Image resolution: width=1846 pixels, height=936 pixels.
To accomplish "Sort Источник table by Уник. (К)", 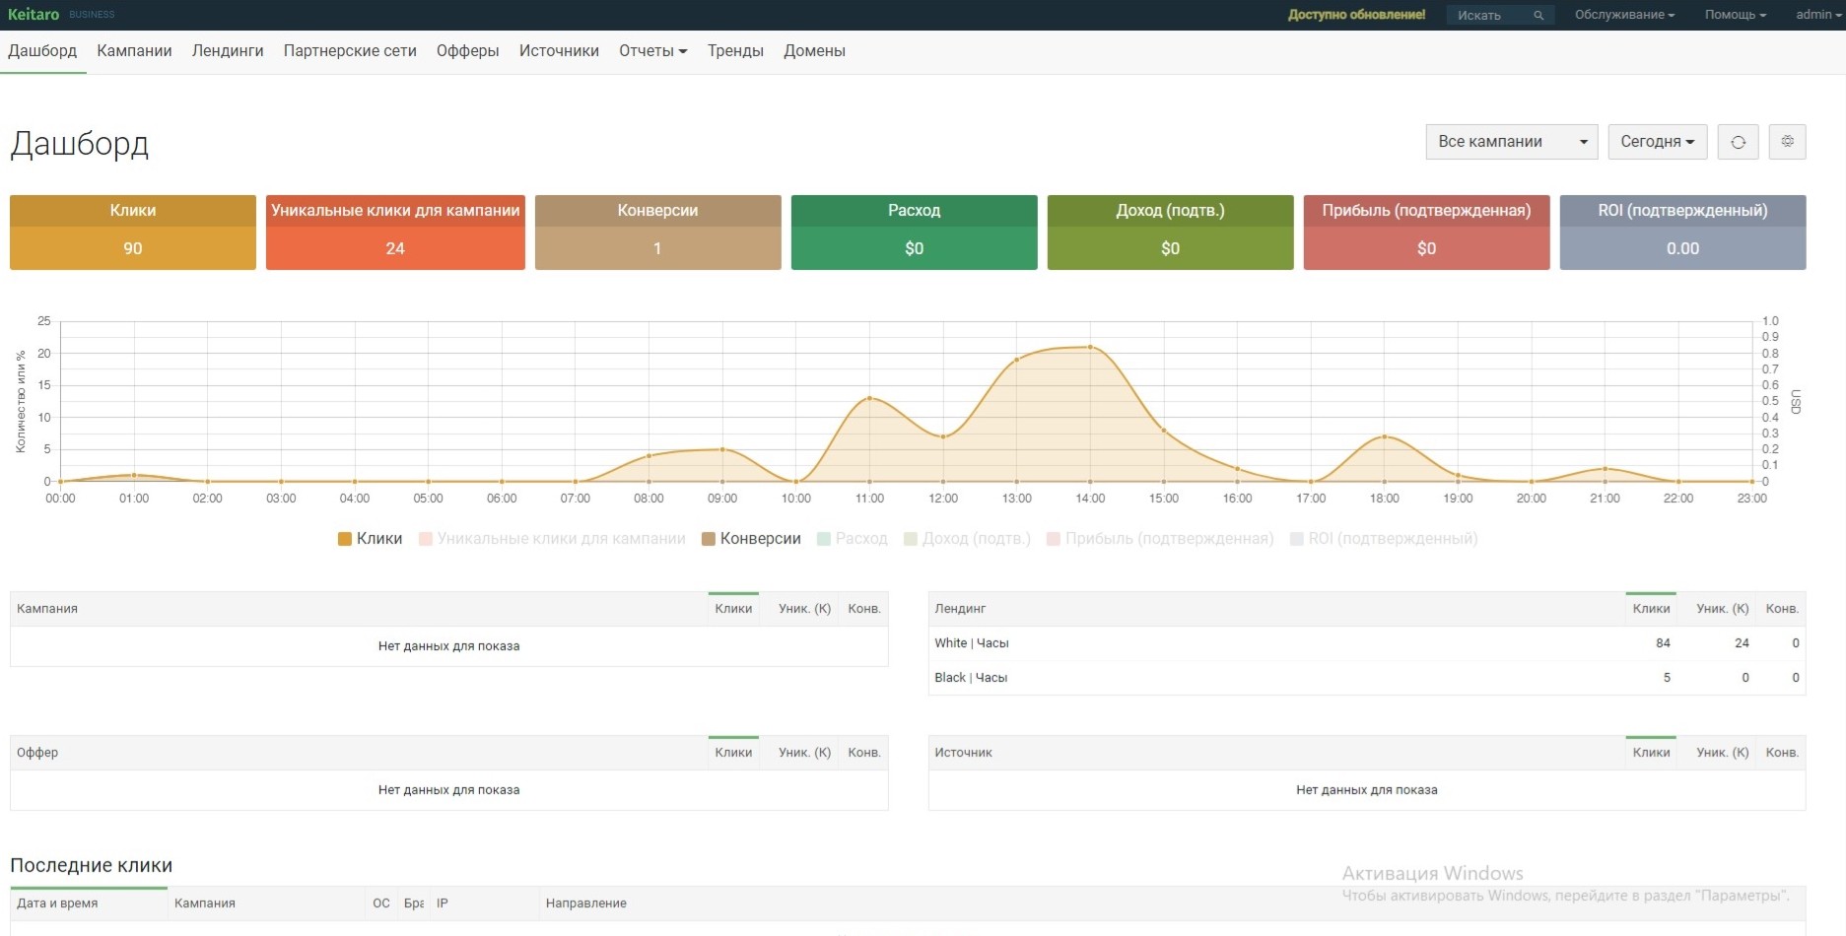I will [x=1722, y=753].
